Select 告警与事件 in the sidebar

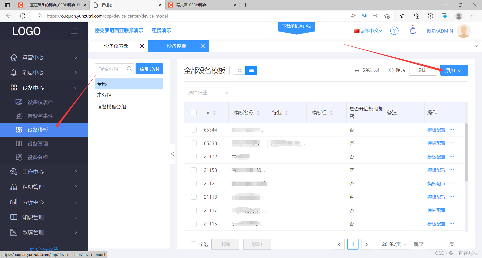point(40,116)
